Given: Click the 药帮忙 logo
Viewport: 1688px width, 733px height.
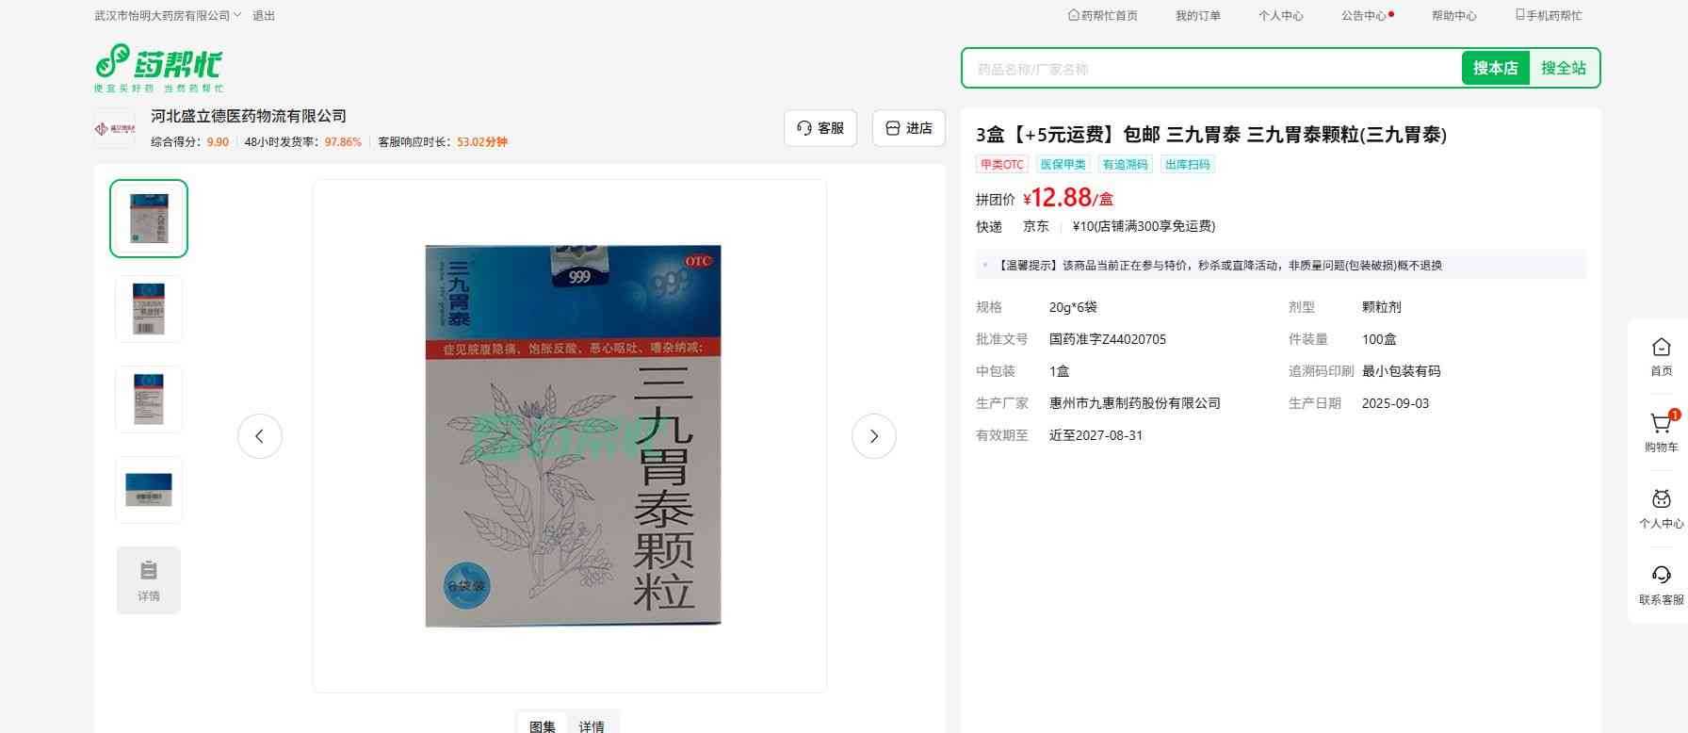Looking at the screenshot, I should coord(159,67).
